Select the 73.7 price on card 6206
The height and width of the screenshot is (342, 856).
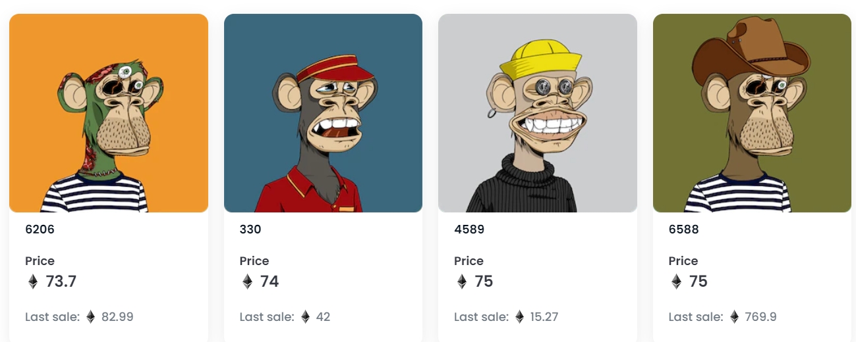click(x=61, y=282)
